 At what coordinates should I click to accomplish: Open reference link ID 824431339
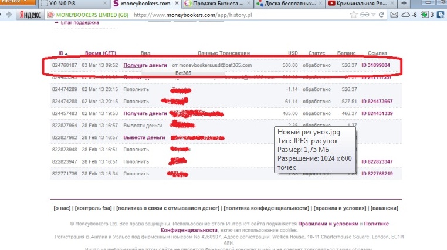(x=377, y=113)
